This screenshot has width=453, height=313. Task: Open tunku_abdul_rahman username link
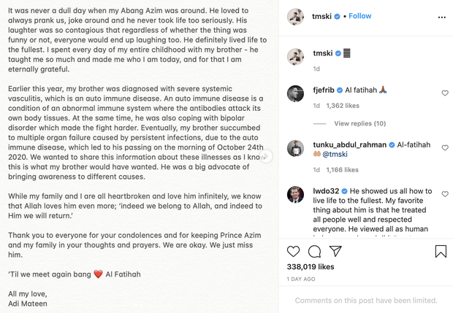point(348,144)
